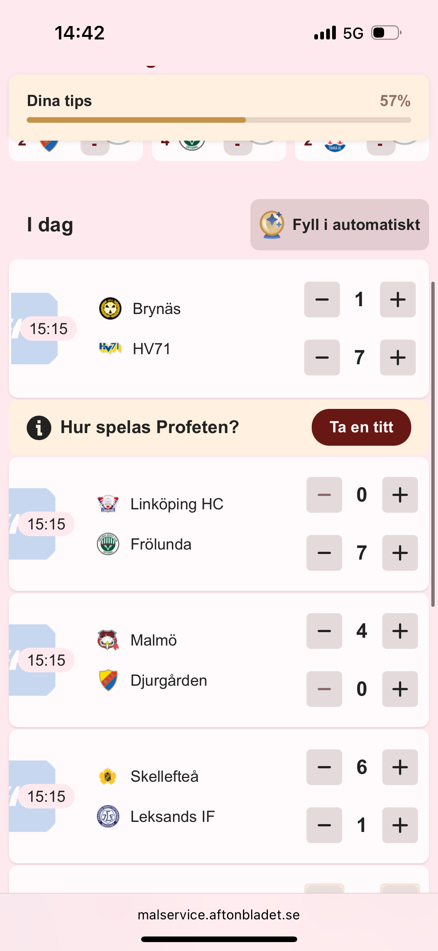
Task: Tap the Djurgården shield logo
Action: tap(108, 680)
